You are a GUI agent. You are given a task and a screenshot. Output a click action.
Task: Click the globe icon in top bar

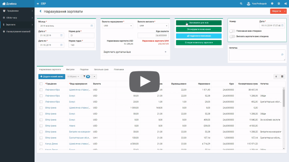(x=279, y=3)
